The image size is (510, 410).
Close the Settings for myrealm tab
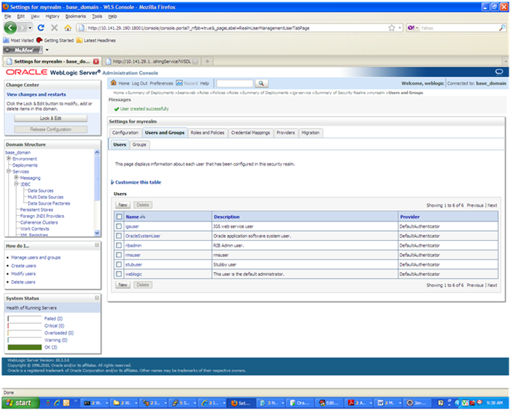click(x=96, y=61)
